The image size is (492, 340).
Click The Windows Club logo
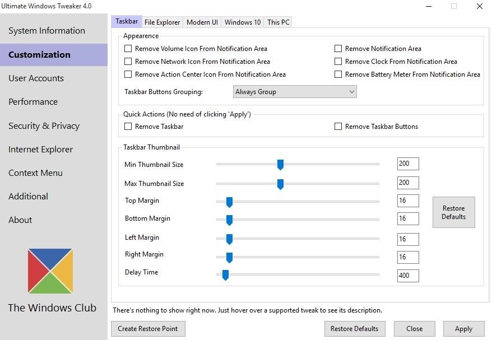pos(50,271)
